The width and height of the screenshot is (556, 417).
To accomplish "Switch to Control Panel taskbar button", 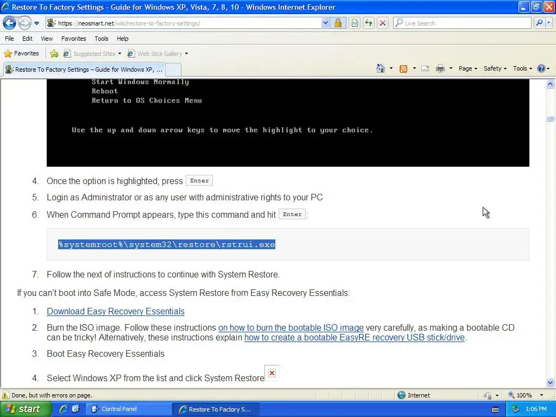I will (x=129, y=409).
